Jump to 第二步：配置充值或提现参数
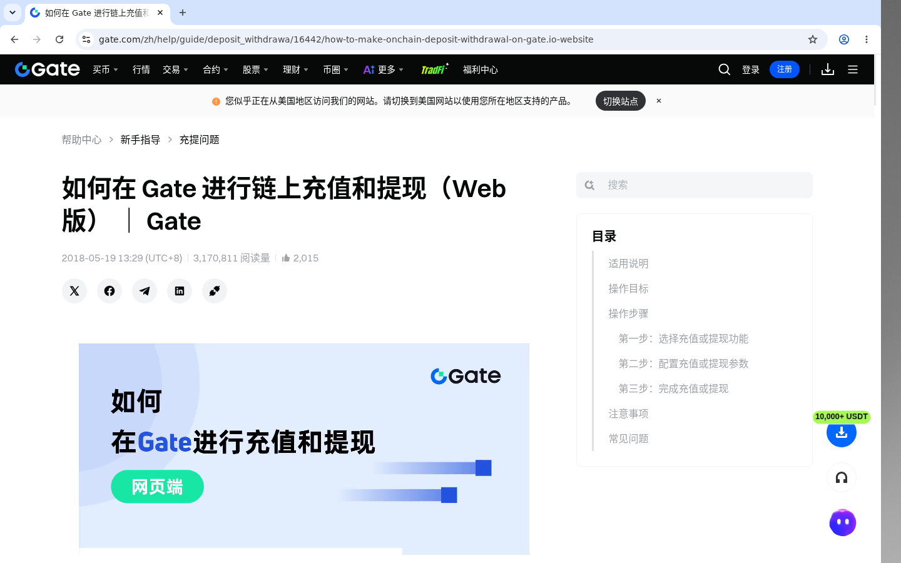This screenshot has width=901, height=563. click(683, 363)
